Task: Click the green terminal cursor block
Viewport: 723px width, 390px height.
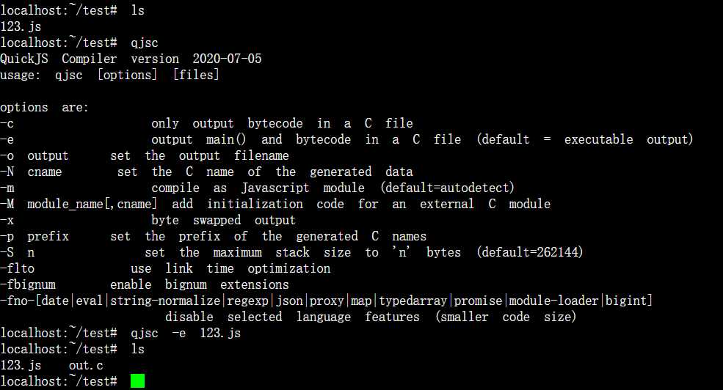Action: pyautogui.click(x=137, y=380)
